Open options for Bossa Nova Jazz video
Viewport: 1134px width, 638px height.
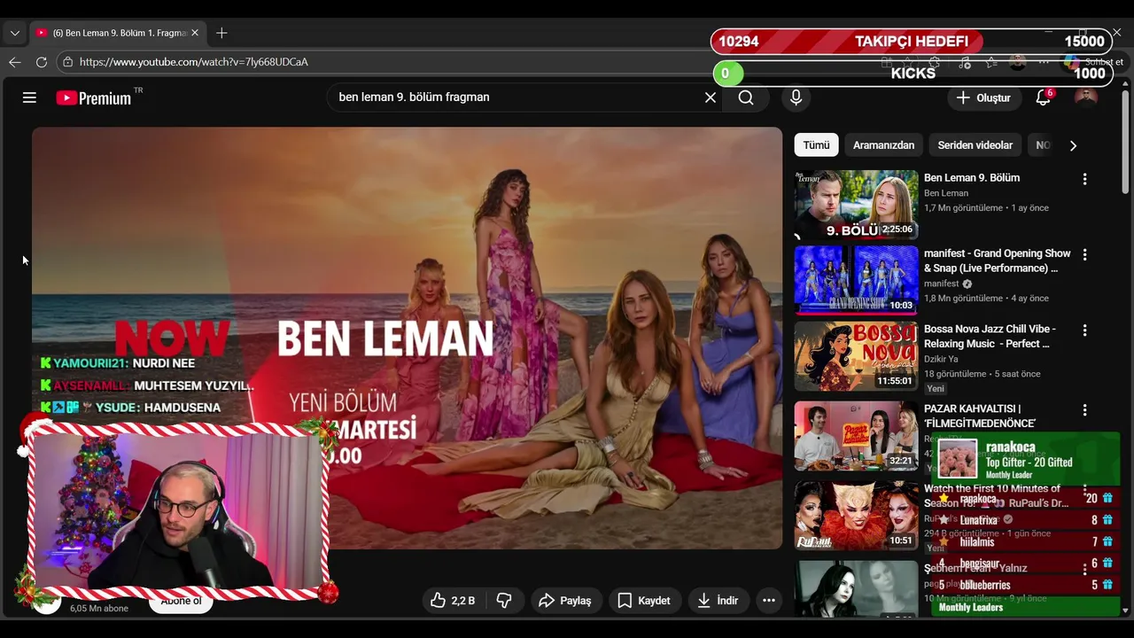(x=1084, y=330)
